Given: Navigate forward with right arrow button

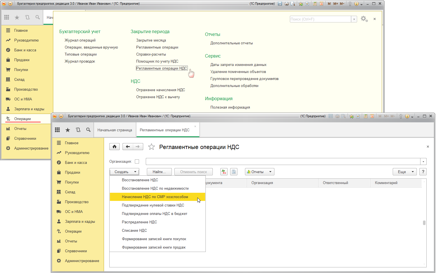Looking at the screenshot, I should click(138, 147).
